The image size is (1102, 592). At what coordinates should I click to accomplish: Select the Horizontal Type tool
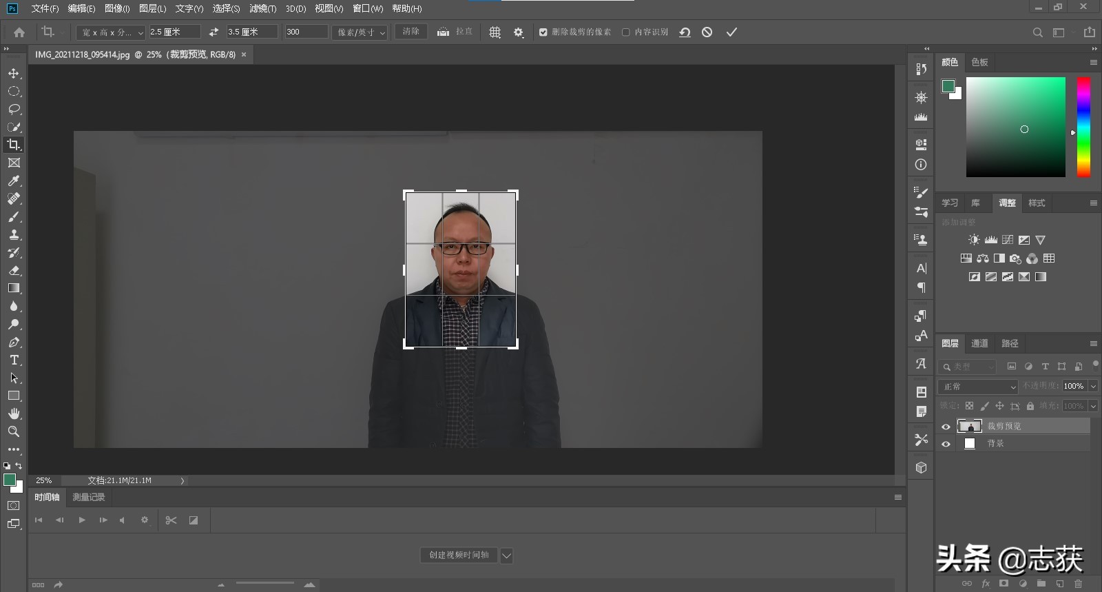tap(14, 360)
